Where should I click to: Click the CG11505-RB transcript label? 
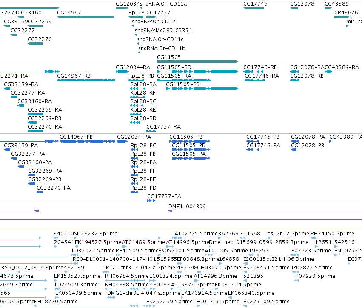coord(183,84)
